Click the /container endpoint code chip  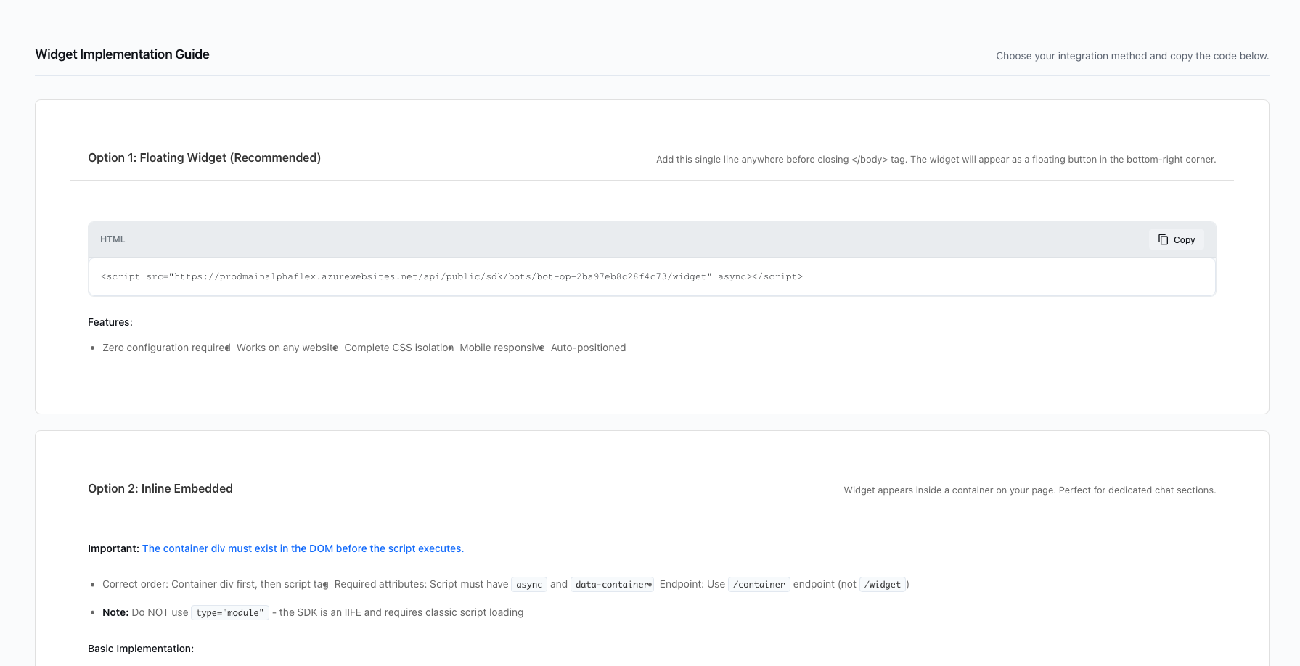coord(759,584)
